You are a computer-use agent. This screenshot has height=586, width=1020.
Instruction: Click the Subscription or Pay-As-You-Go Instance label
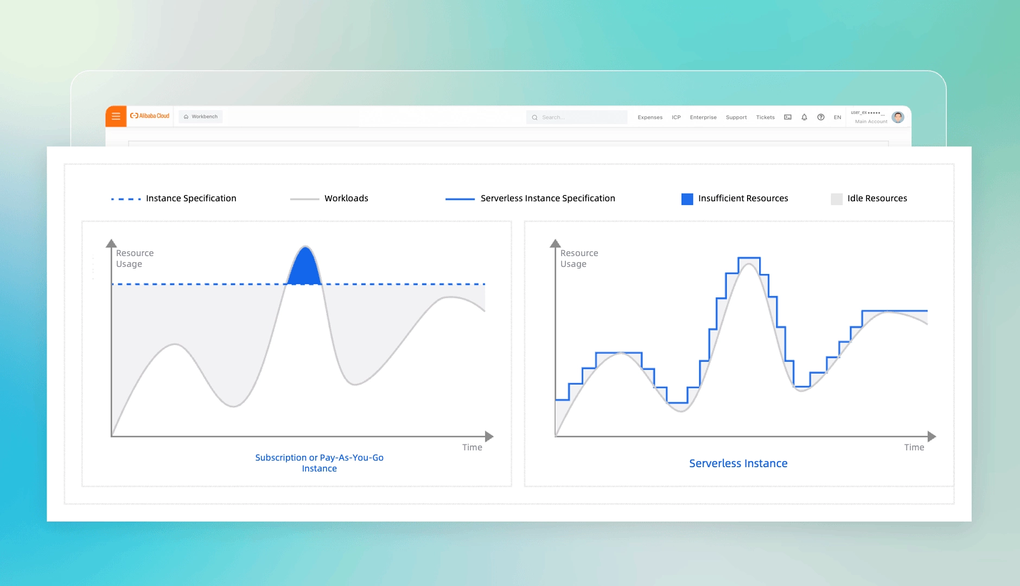(319, 463)
